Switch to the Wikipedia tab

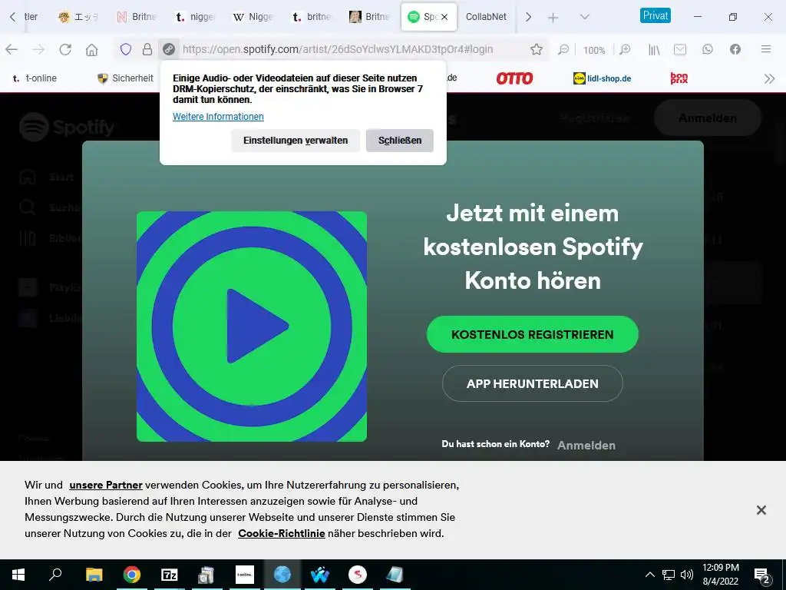(x=253, y=17)
